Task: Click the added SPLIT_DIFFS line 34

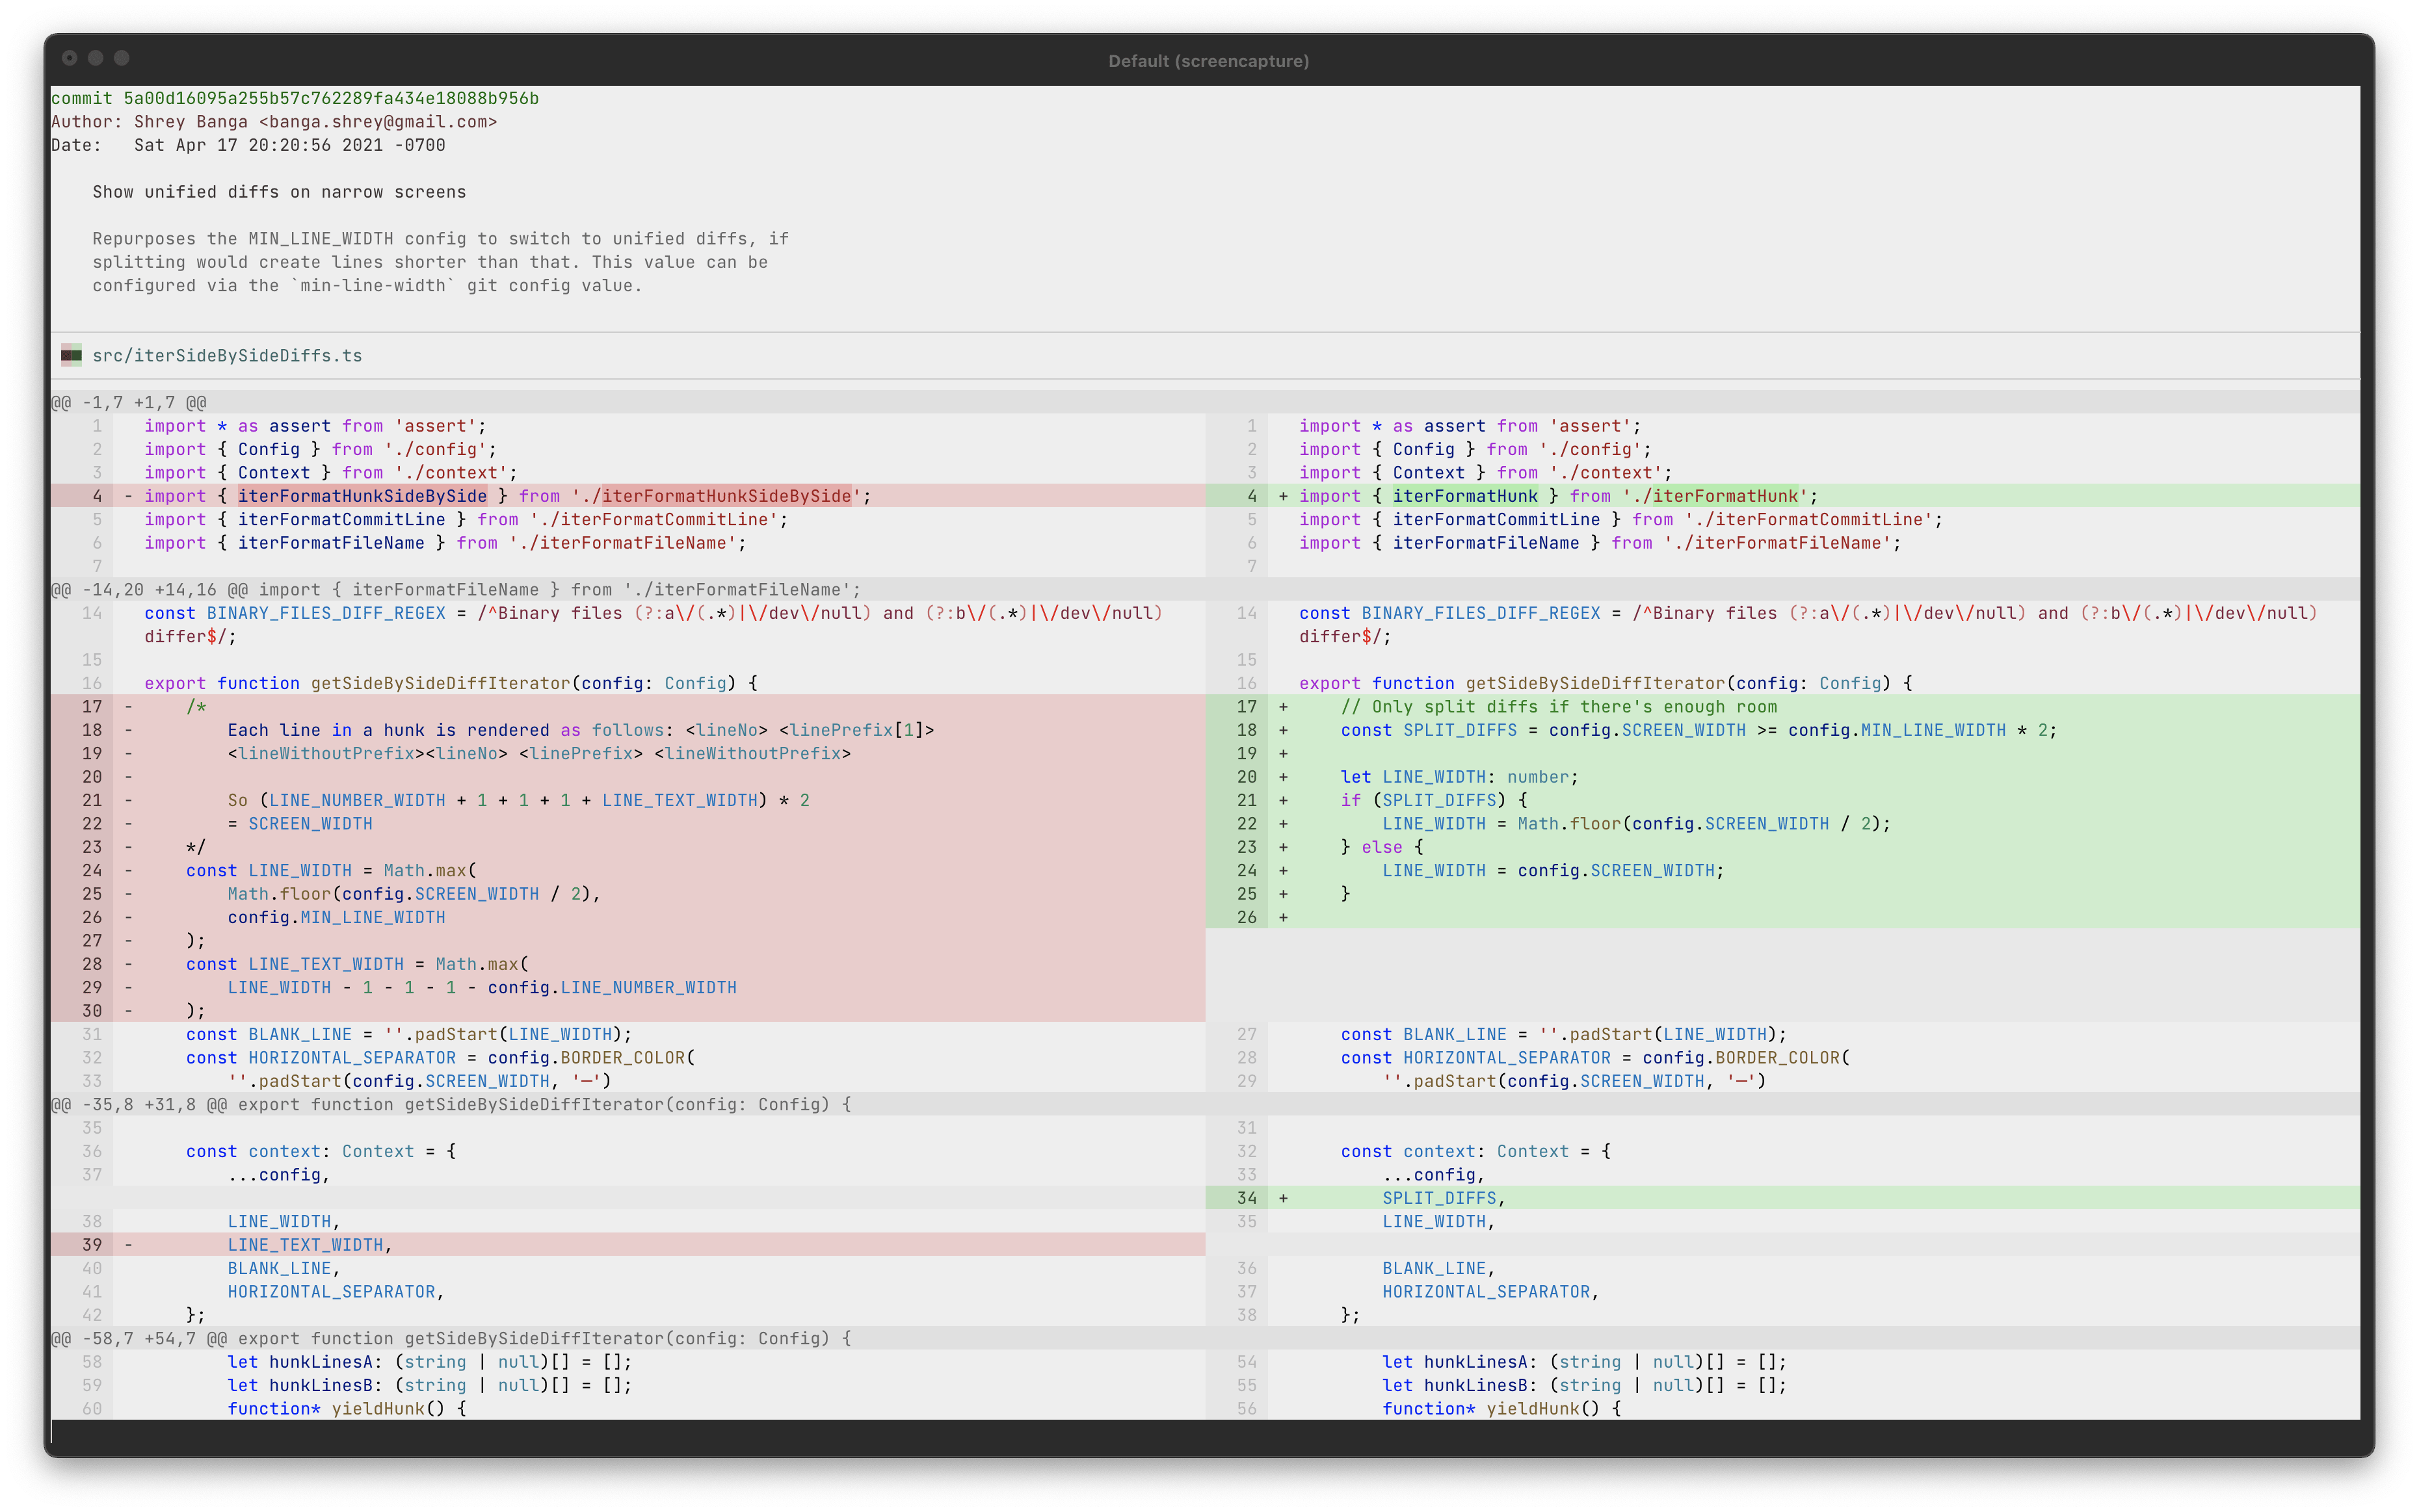Action: click(1438, 1197)
